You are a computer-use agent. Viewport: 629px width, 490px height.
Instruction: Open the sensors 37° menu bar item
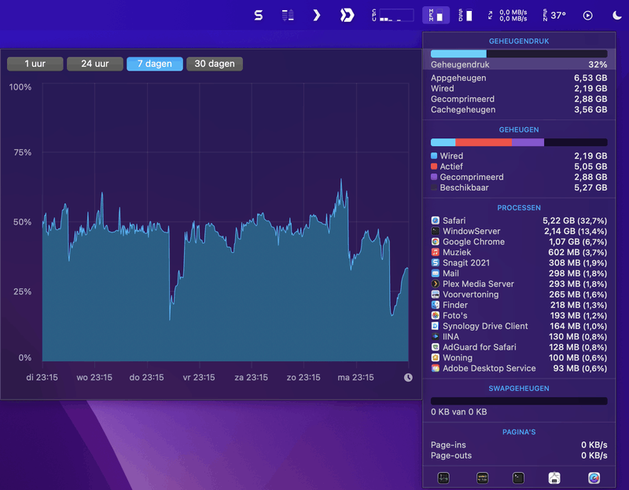(x=554, y=16)
